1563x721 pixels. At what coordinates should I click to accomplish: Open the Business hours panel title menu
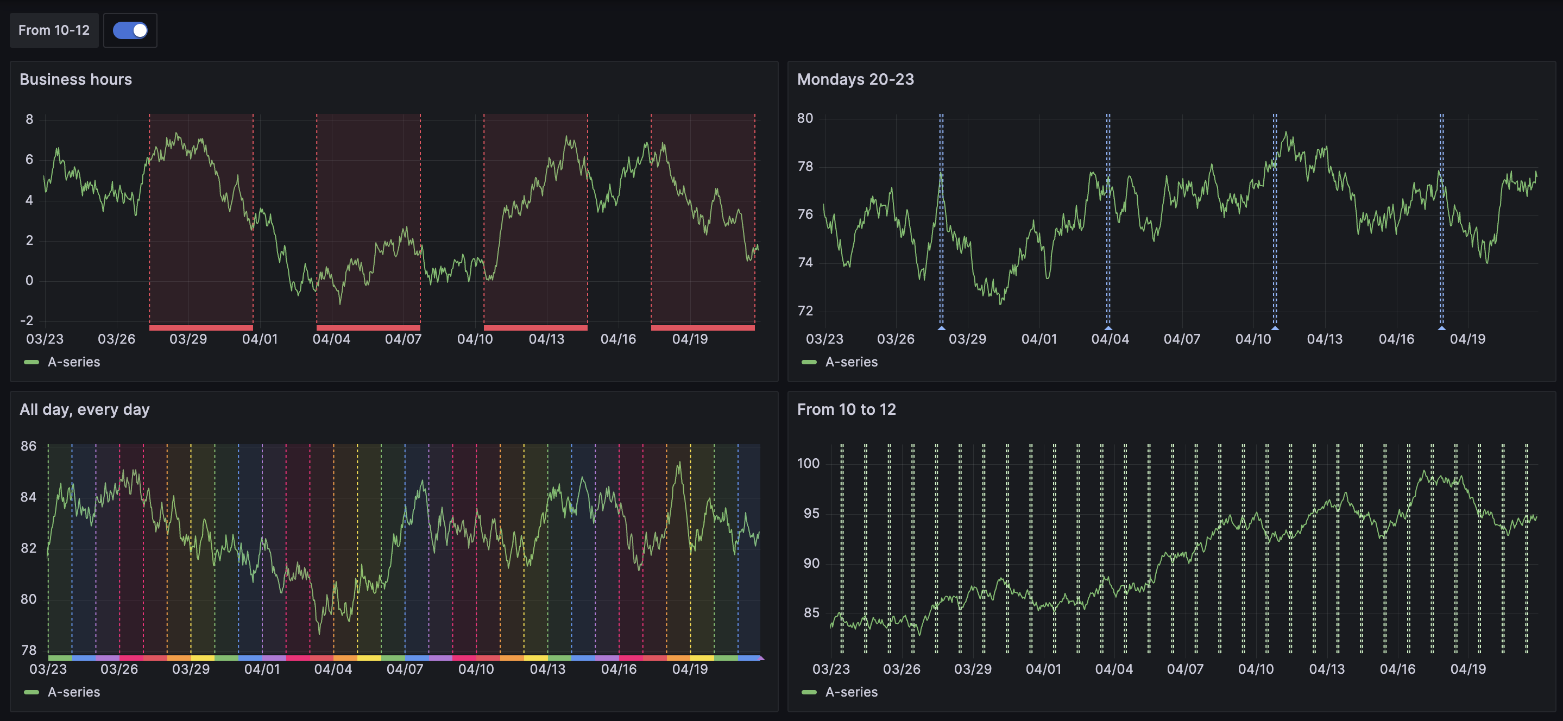coord(75,79)
